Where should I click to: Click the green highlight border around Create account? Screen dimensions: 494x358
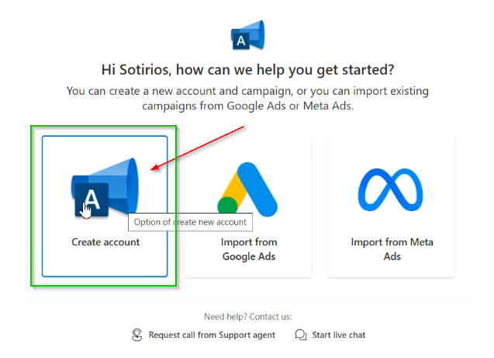coord(32,206)
